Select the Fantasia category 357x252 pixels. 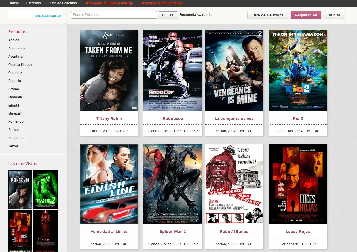[15, 97]
